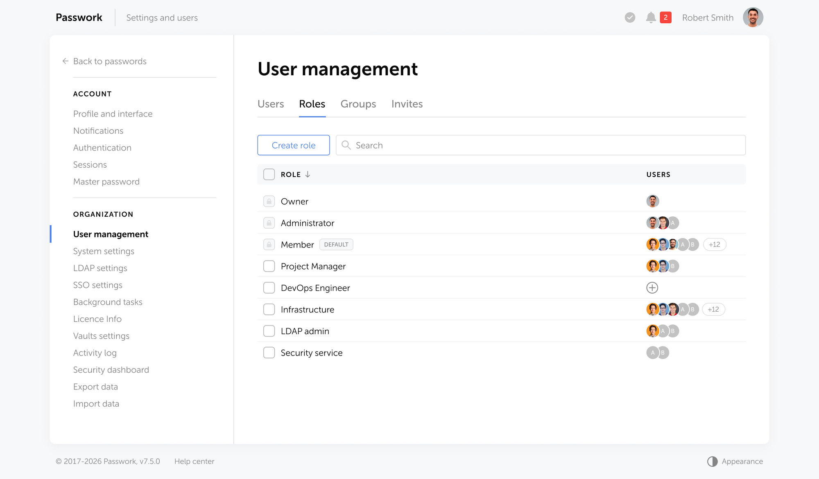Expand the +12 users for Member role
The width and height of the screenshot is (819, 479).
point(714,244)
